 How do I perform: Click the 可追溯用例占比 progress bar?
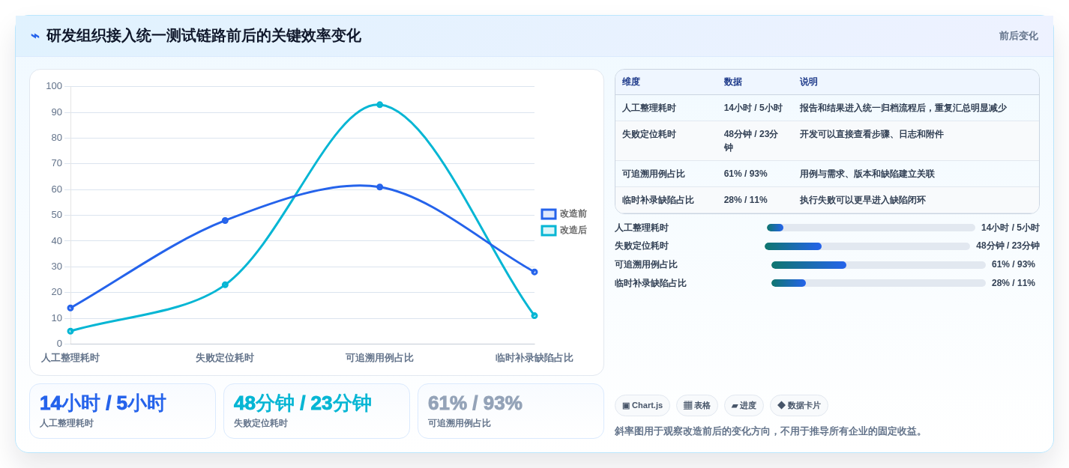click(x=879, y=265)
